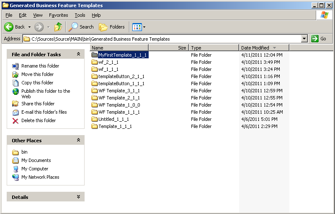Select the WF Template_1_0_0 folder name
335x214 pixels.
tap(119, 105)
